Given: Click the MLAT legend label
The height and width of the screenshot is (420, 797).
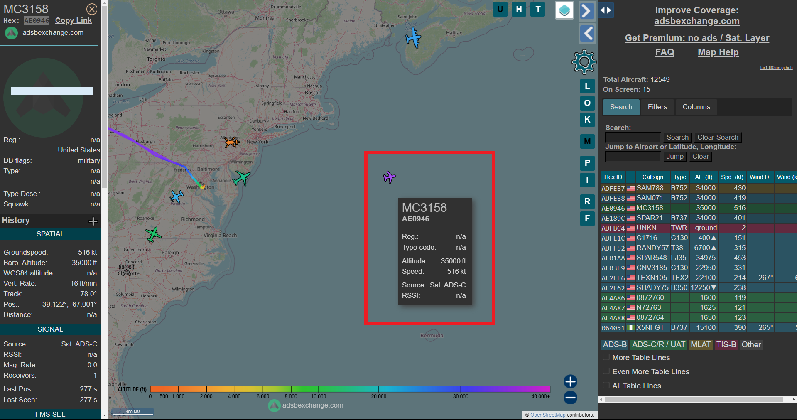Looking at the screenshot, I should 701,345.
